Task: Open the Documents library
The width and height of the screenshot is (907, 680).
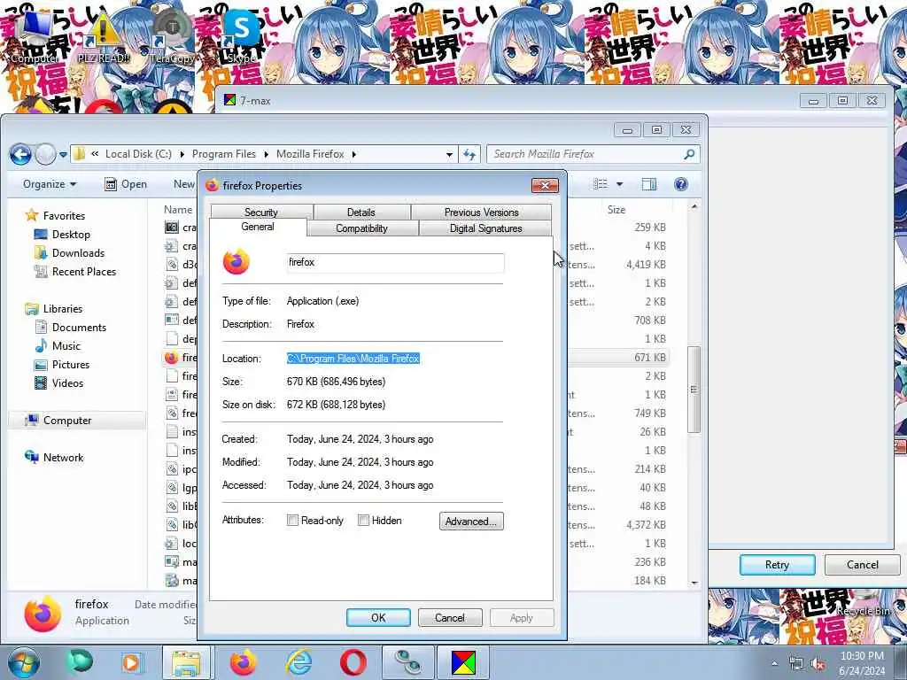Action: coord(71,328)
